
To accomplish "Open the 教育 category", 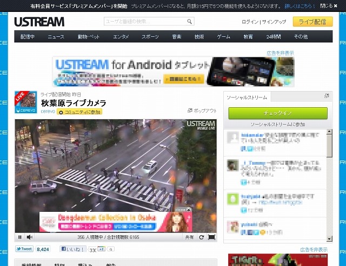I will pos(248,37).
